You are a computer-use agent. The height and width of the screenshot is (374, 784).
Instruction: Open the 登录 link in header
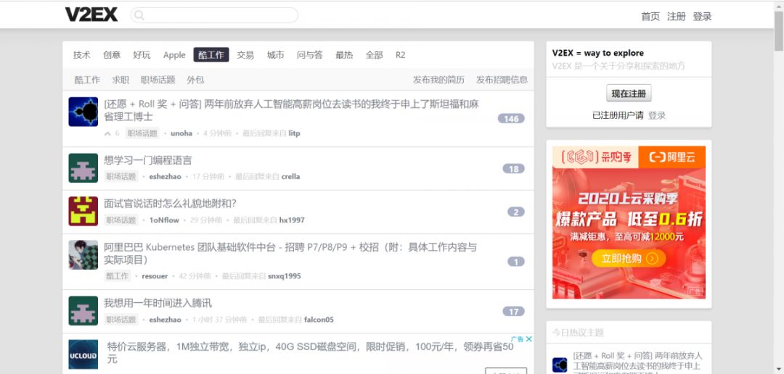point(702,17)
